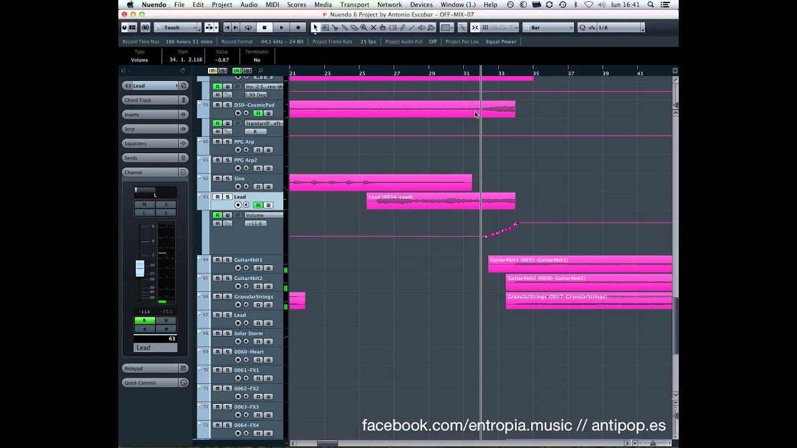Click the inspector pan control labeled L
The height and width of the screenshot is (448, 797).
pyautogui.click(x=155, y=192)
